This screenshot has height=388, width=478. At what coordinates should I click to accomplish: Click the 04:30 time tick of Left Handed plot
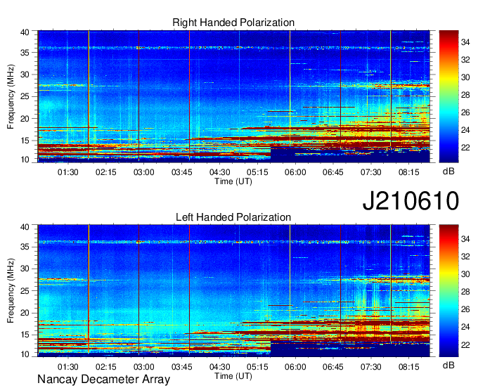(219, 367)
